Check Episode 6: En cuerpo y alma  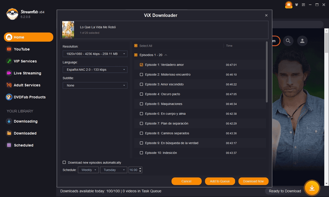click(142, 114)
